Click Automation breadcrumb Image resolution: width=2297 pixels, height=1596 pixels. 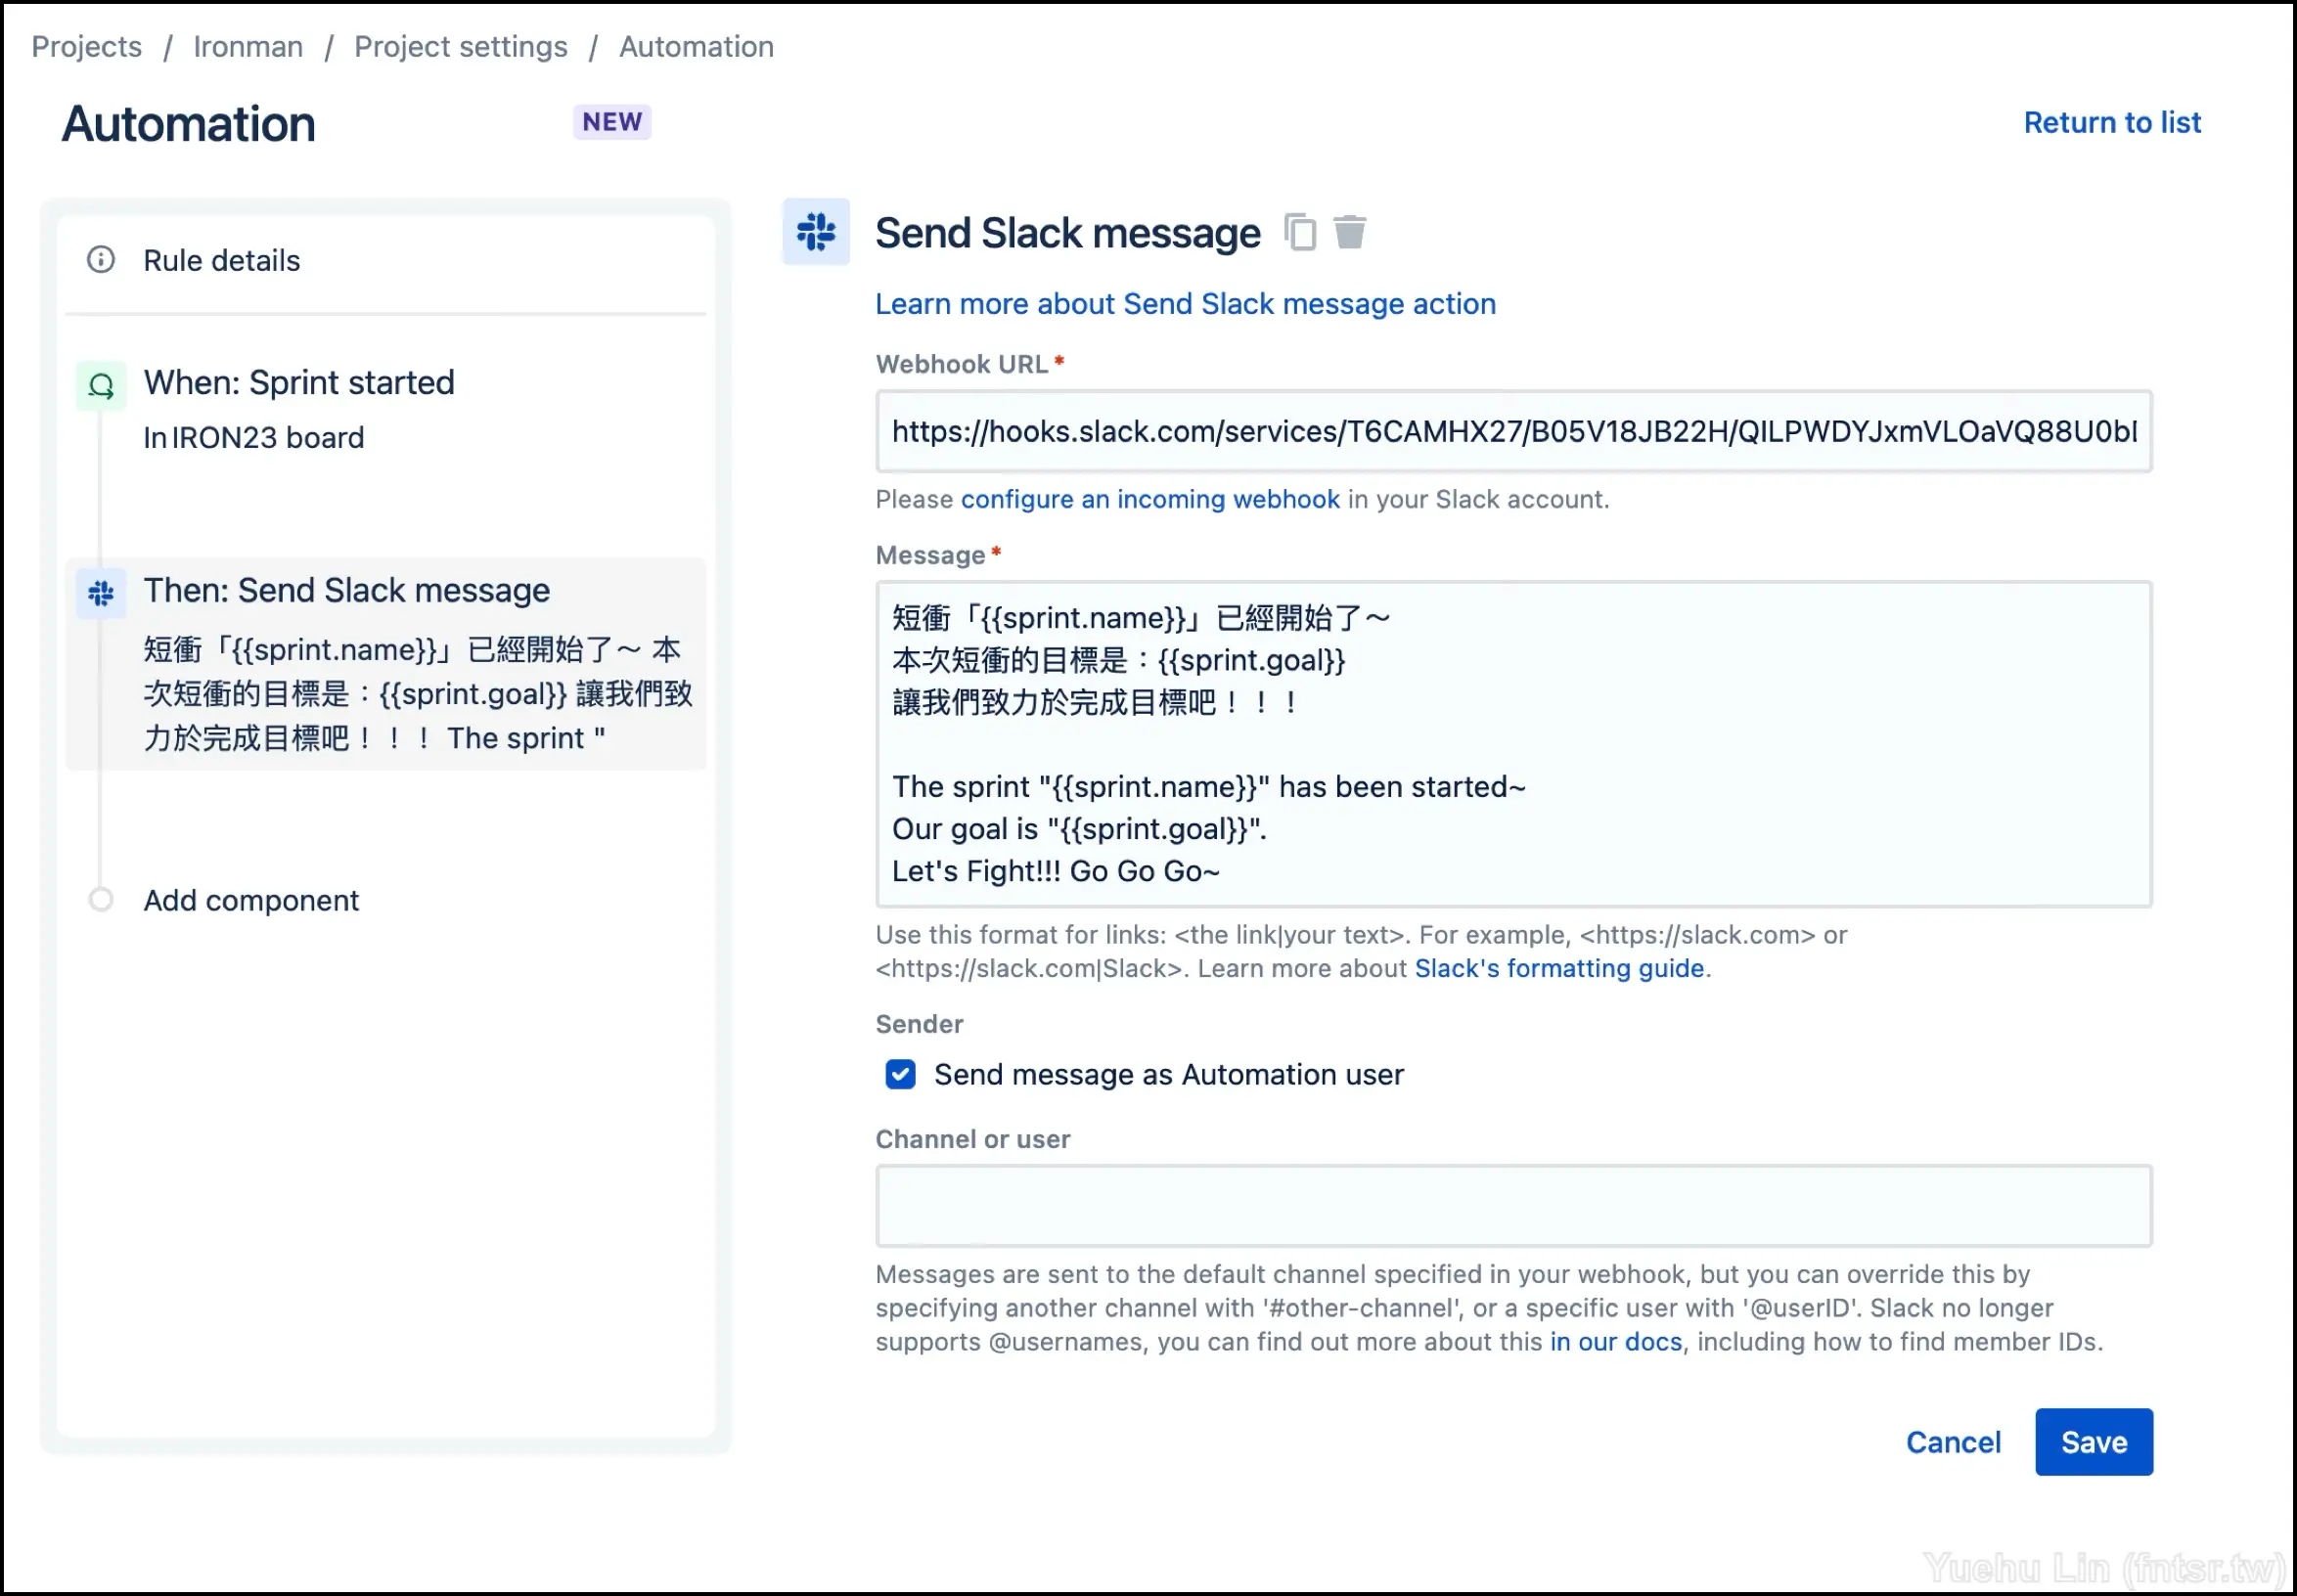click(697, 47)
